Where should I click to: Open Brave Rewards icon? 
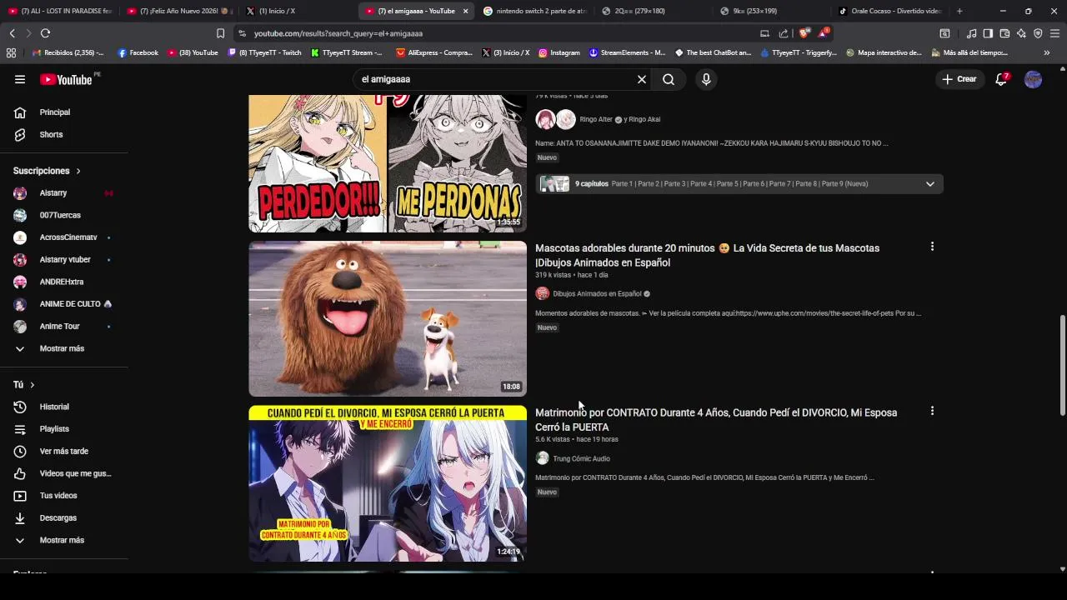pos(824,33)
